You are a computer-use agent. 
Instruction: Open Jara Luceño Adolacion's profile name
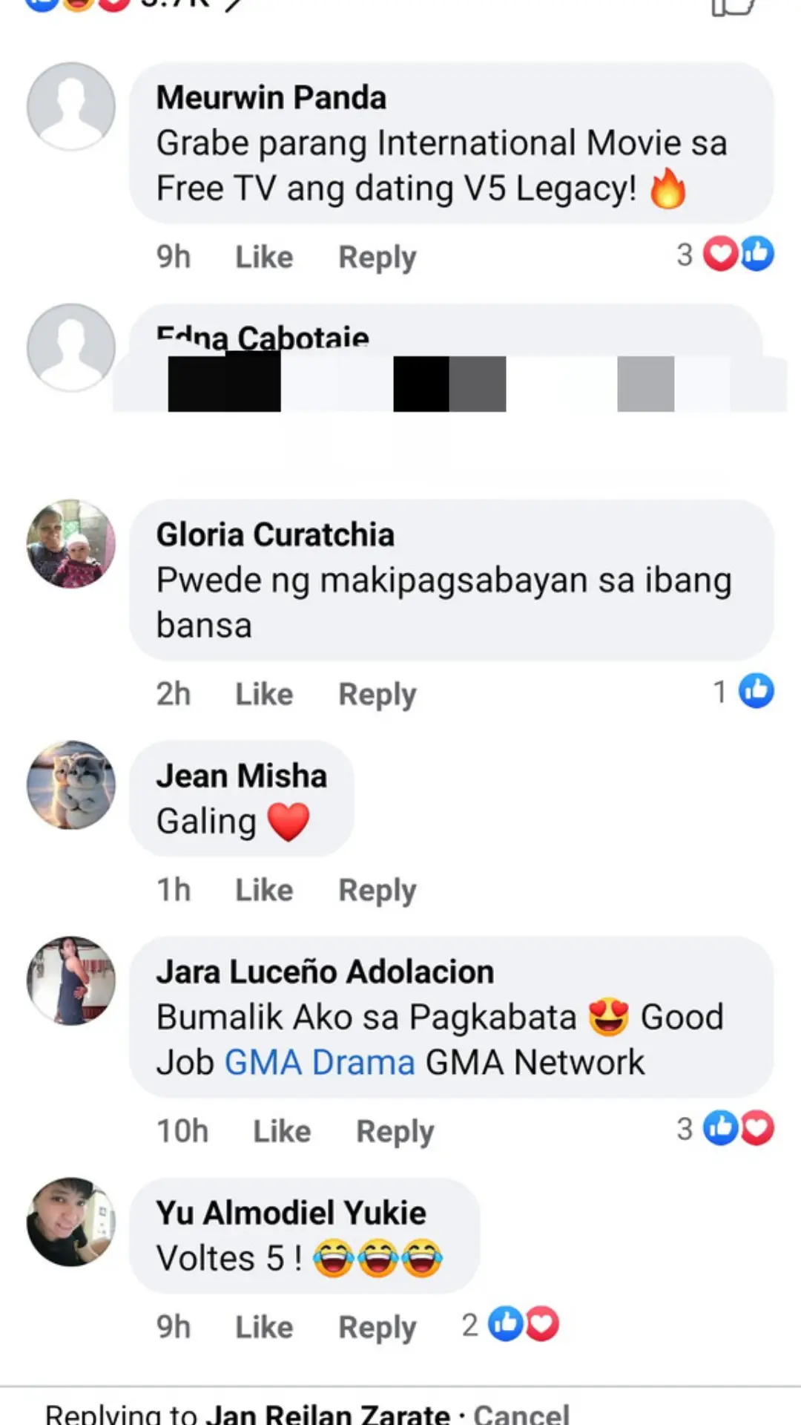pyautogui.click(x=325, y=972)
